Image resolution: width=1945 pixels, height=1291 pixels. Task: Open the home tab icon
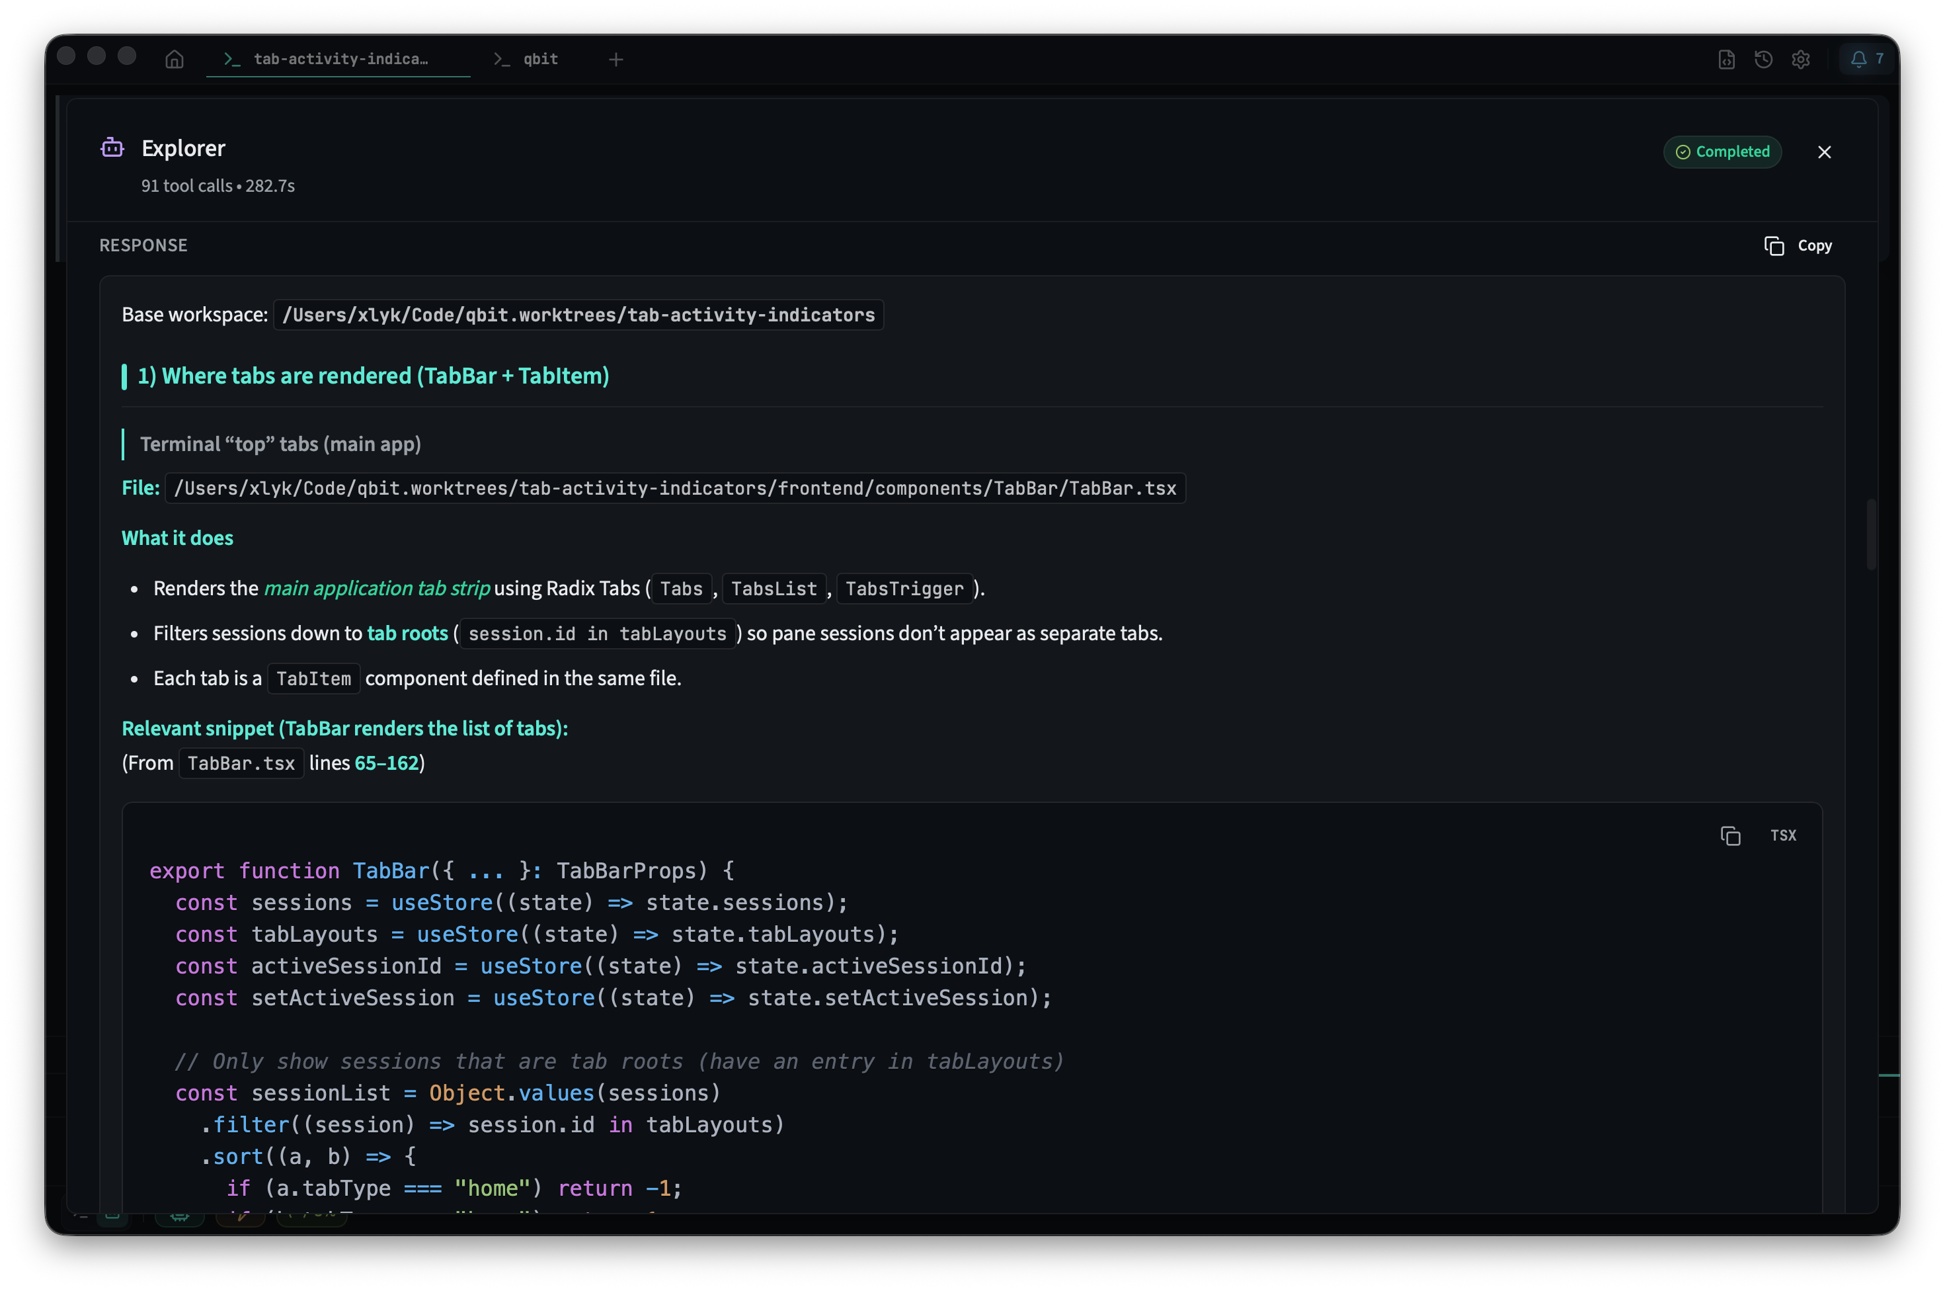[x=174, y=60]
